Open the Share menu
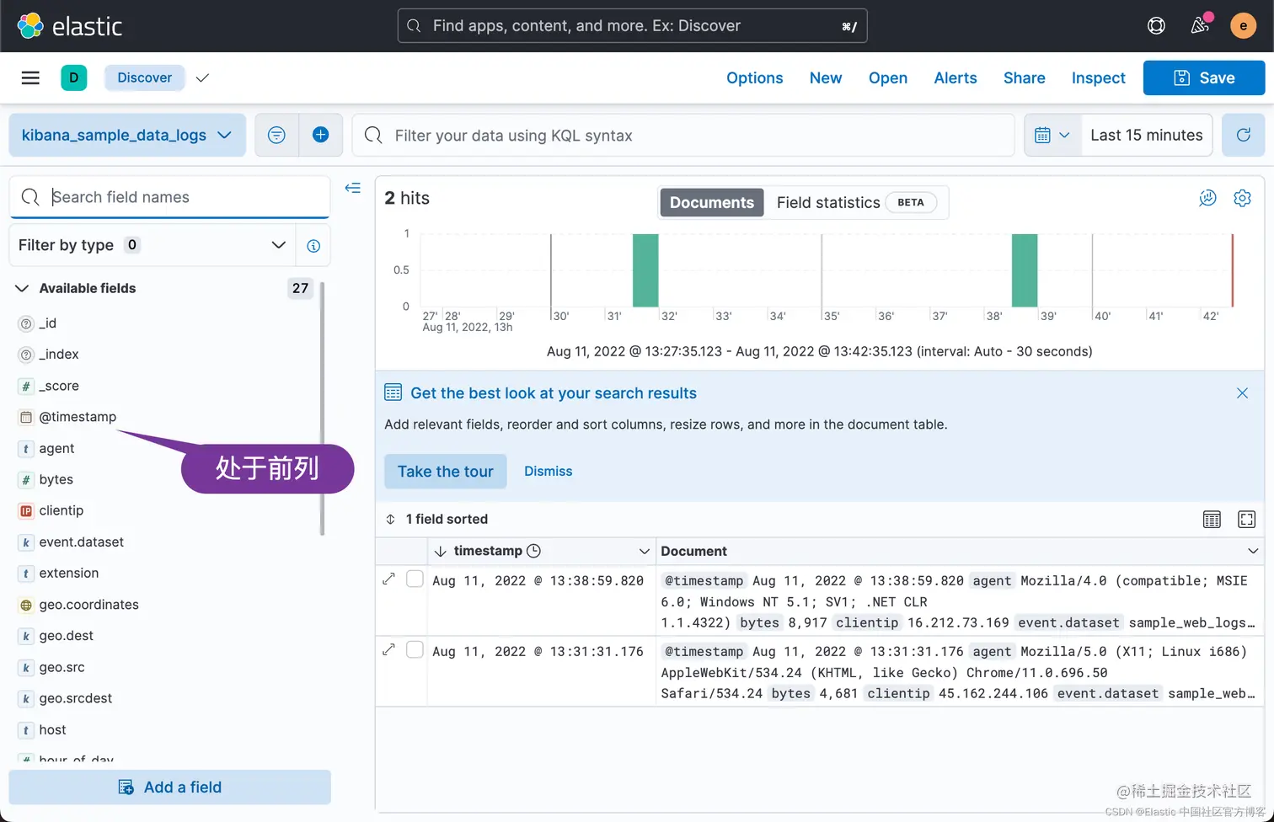This screenshot has height=822, width=1274. pos(1025,77)
